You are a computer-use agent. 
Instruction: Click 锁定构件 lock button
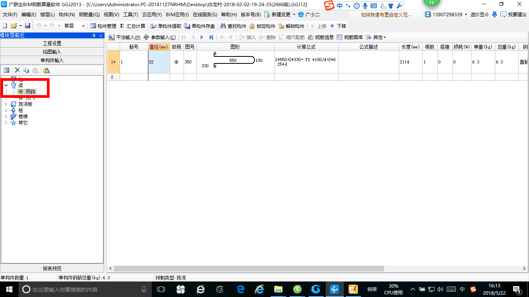262,26
